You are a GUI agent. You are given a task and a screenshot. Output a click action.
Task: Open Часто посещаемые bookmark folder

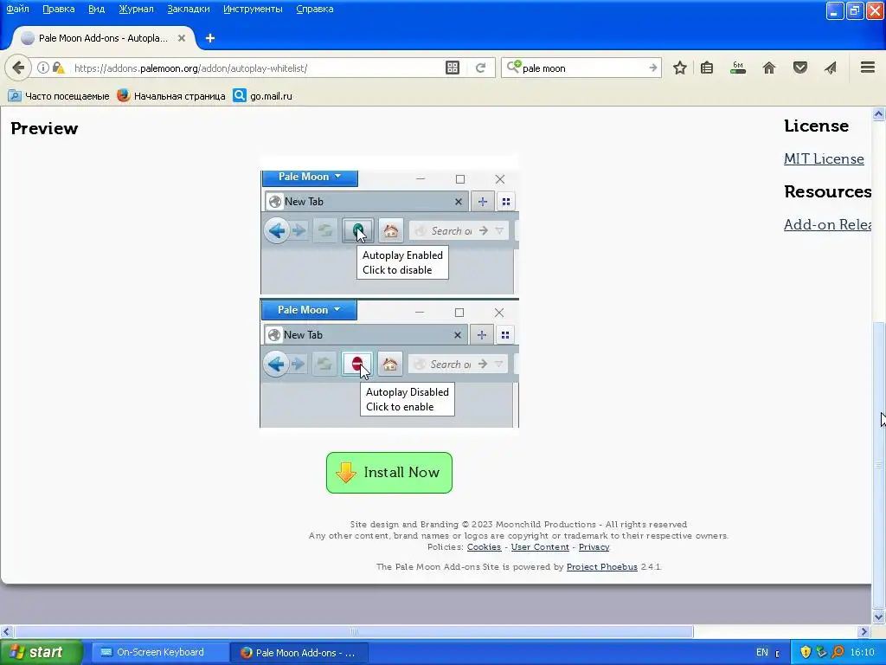click(59, 95)
